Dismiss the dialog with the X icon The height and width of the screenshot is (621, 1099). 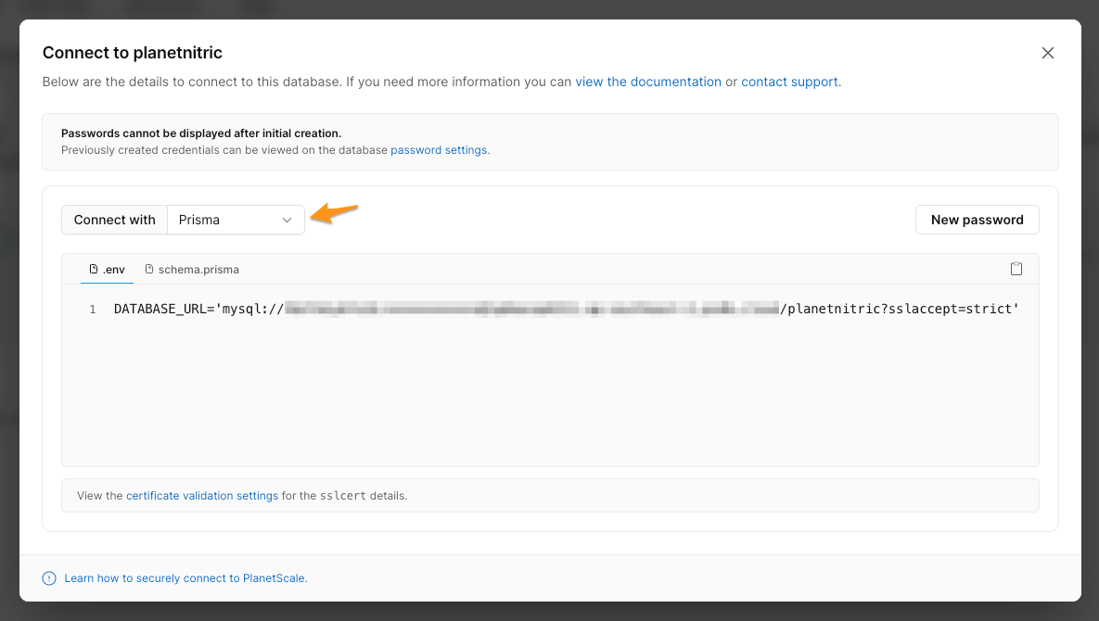pos(1047,53)
